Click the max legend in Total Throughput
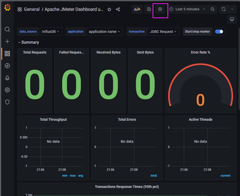240x196 pixels. (x=73, y=176)
